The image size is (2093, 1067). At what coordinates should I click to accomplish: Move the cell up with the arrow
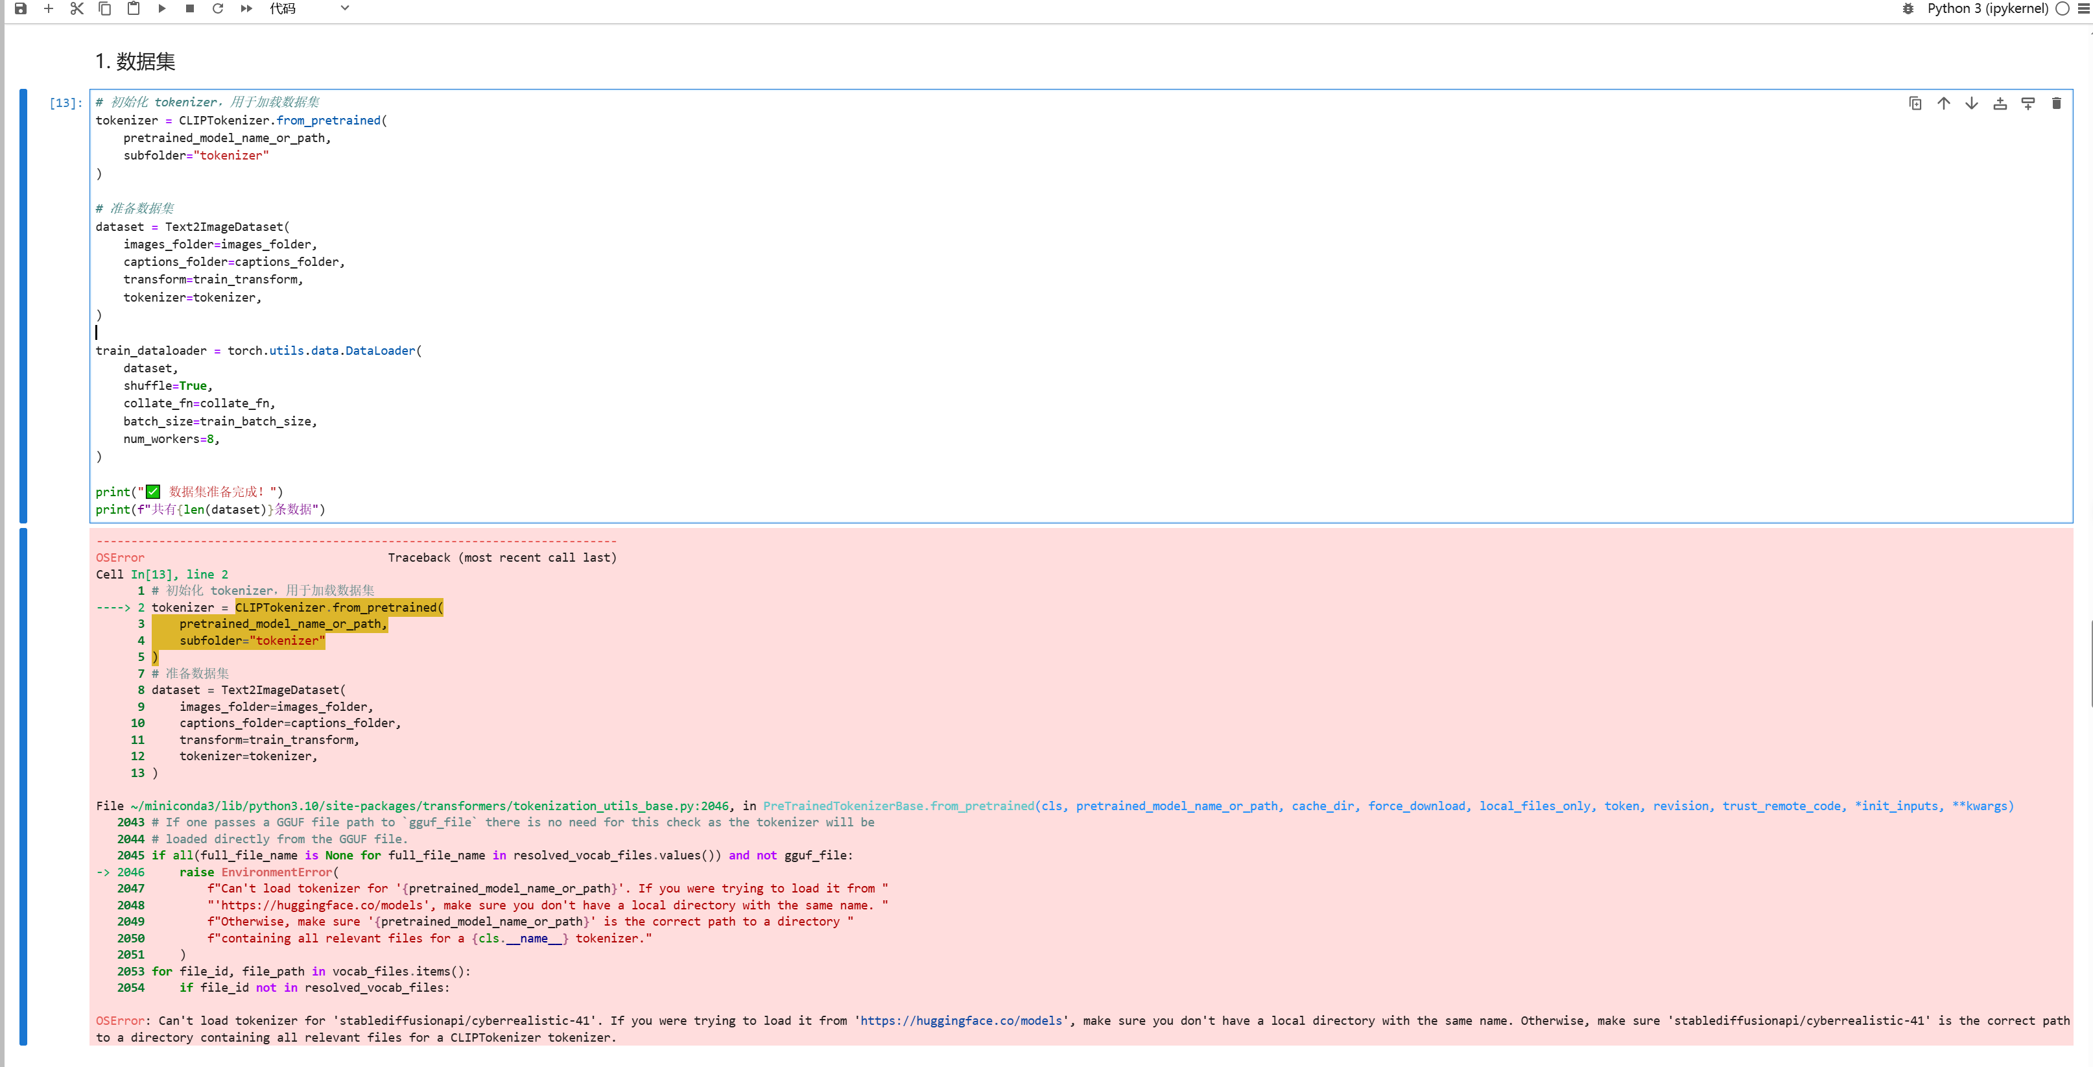(1943, 103)
